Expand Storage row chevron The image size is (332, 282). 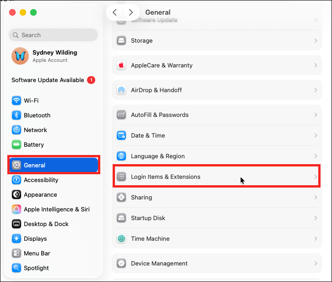point(316,40)
